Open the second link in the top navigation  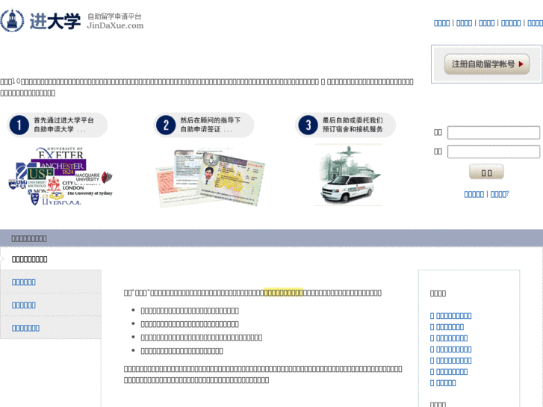465,23
